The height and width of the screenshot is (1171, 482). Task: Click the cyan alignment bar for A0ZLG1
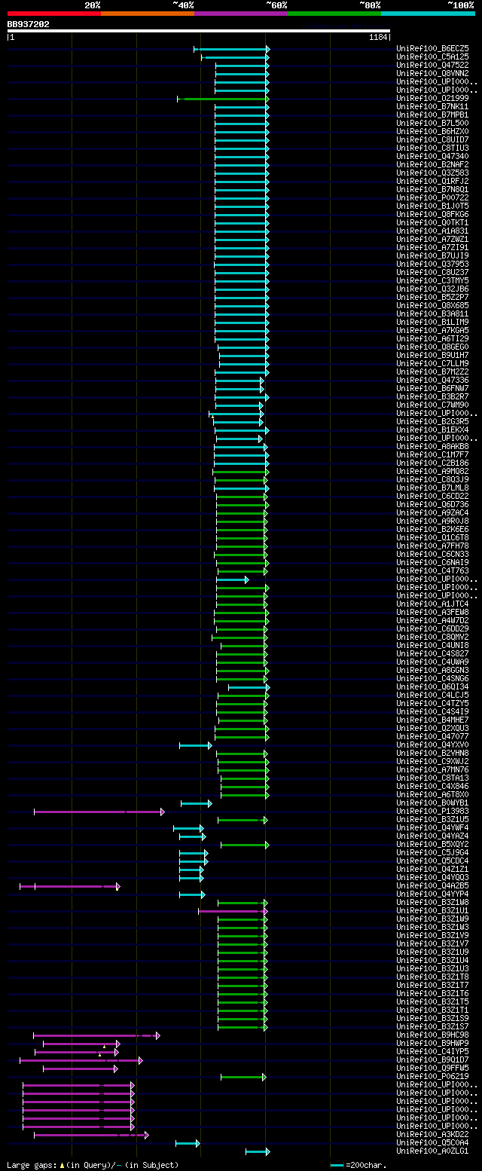coord(258,1151)
